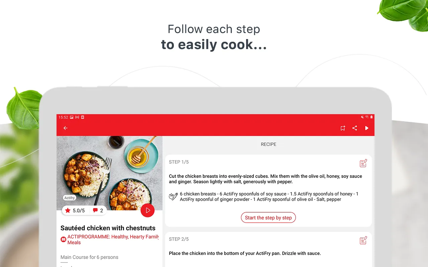This screenshot has width=428, height=267.
Task: Share the recipe via the share icon
Action: coord(355,128)
